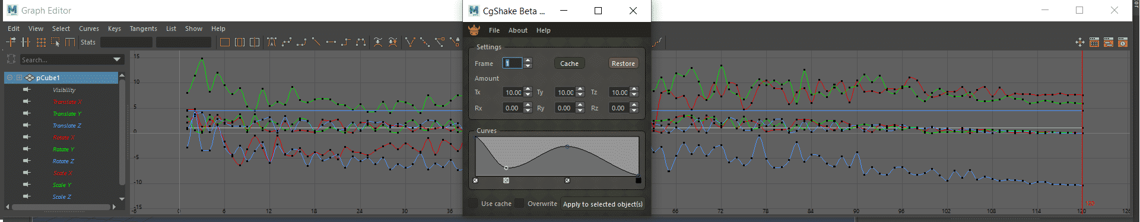Image resolution: width=1140 pixels, height=222 pixels.
Task: Click the Buffer Curve Snapshot icon
Action: [x=378, y=42]
